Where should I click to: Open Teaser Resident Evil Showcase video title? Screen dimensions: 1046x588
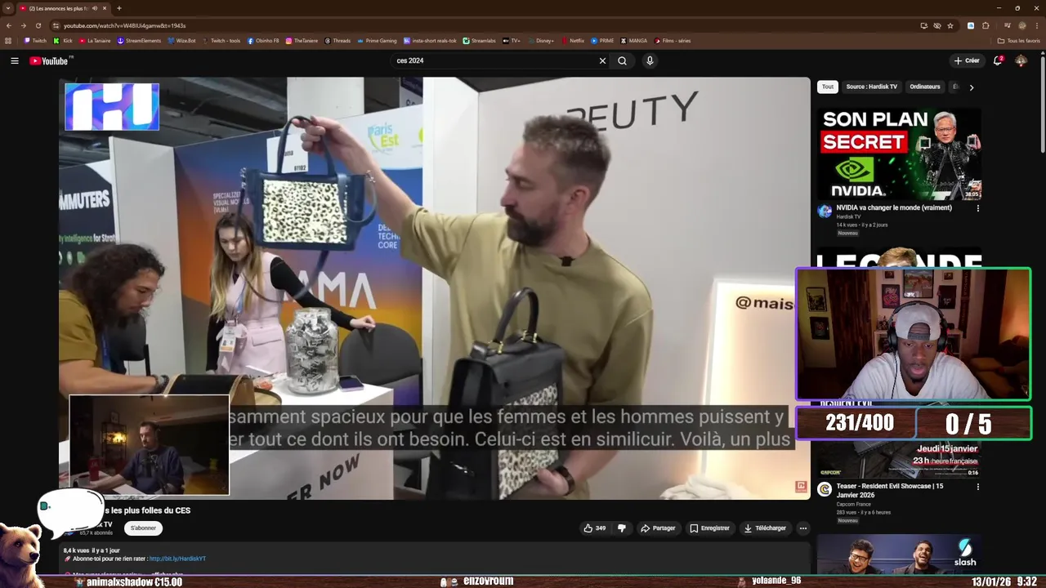pyautogui.click(x=890, y=490)
